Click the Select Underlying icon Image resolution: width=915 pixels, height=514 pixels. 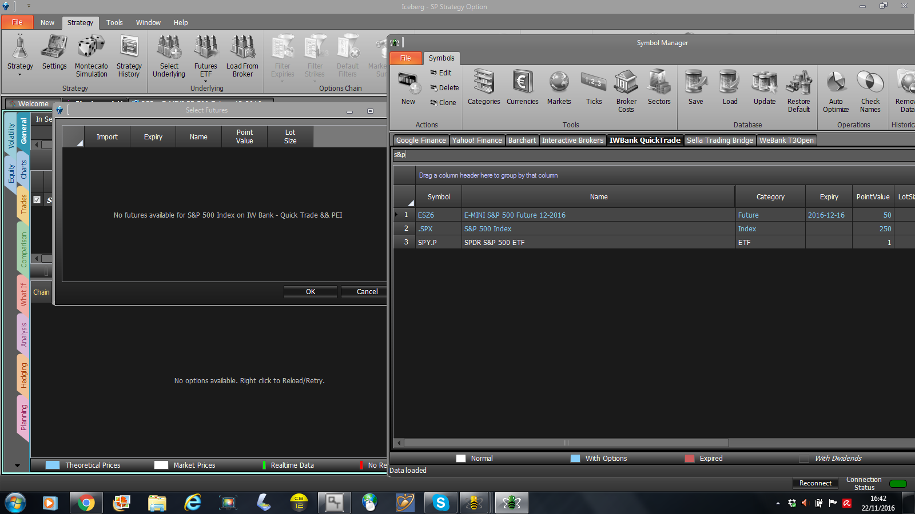point(169,46)
